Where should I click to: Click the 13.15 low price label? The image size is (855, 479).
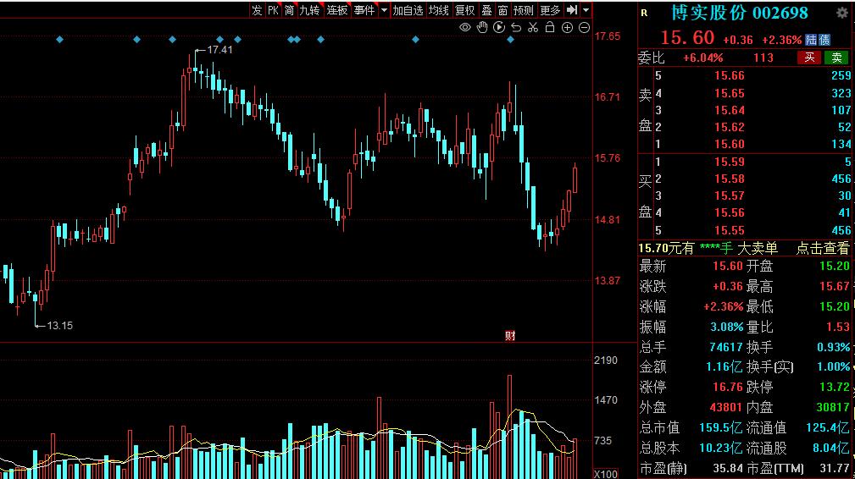coord(60,326)
